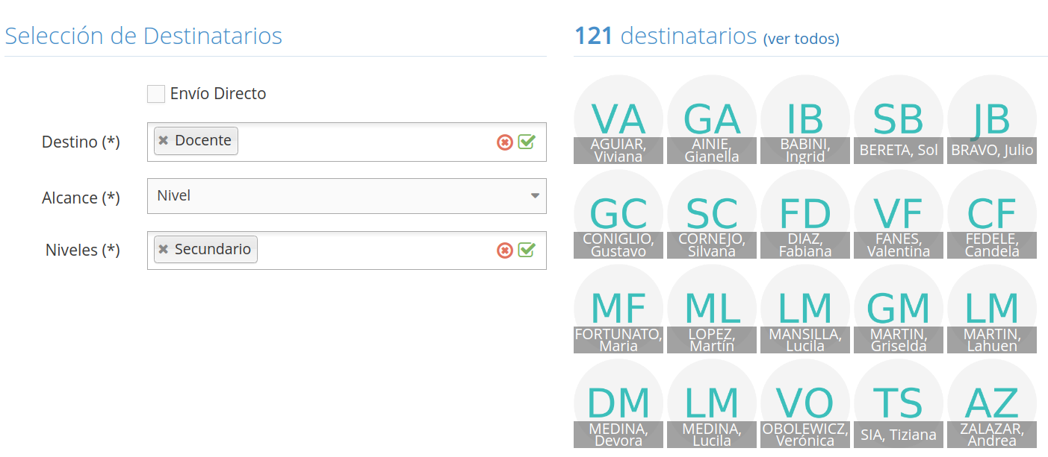Open the ver todos link

pos(801,39)
